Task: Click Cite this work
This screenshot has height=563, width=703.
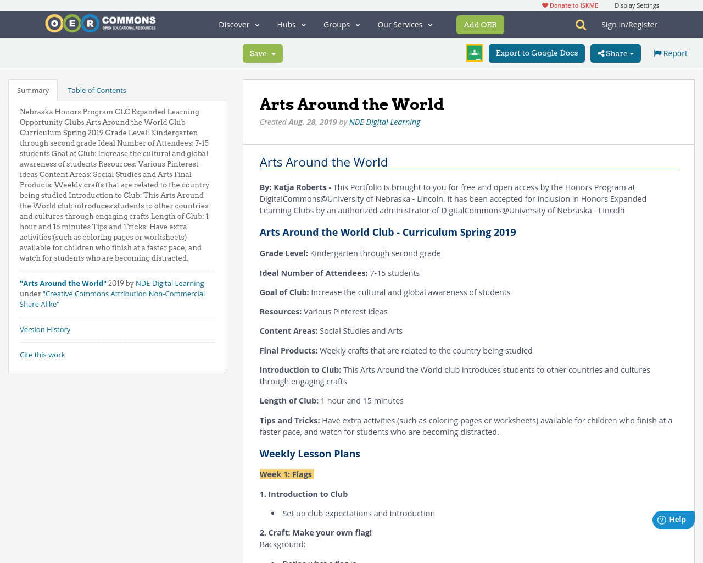Action: coord(42,355)
